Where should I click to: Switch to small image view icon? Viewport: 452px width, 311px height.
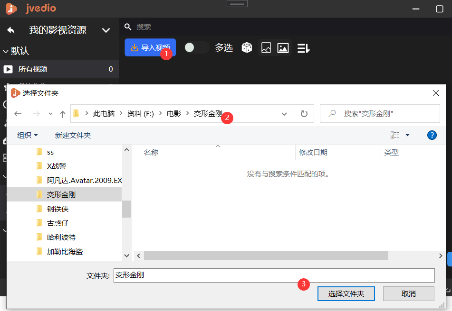coord(266,48)
